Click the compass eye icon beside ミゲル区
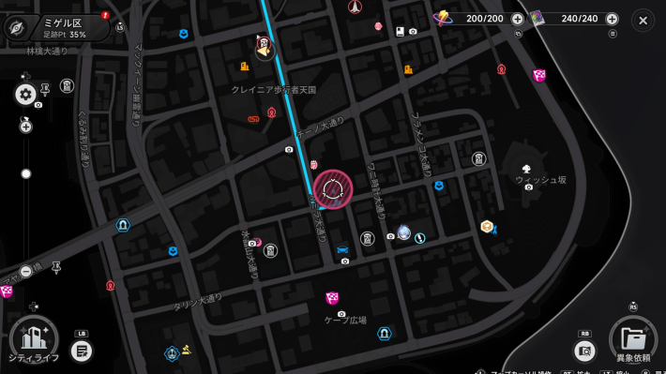The image size is (666, 374). click(16, 28)
